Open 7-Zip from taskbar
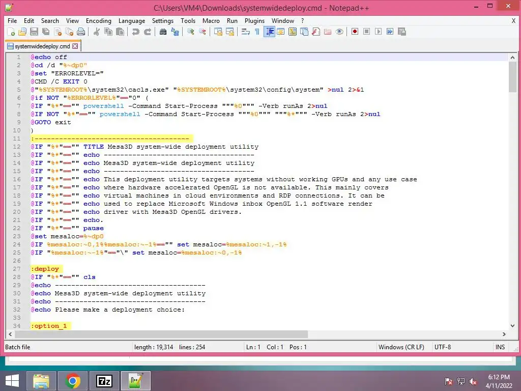Image resolution: width=521 pixels, height=391 pixels. click(104, 381)
